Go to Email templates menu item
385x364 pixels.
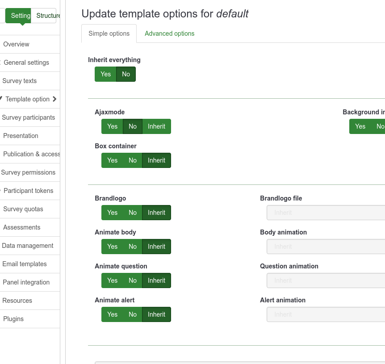(x=25, y=264)
